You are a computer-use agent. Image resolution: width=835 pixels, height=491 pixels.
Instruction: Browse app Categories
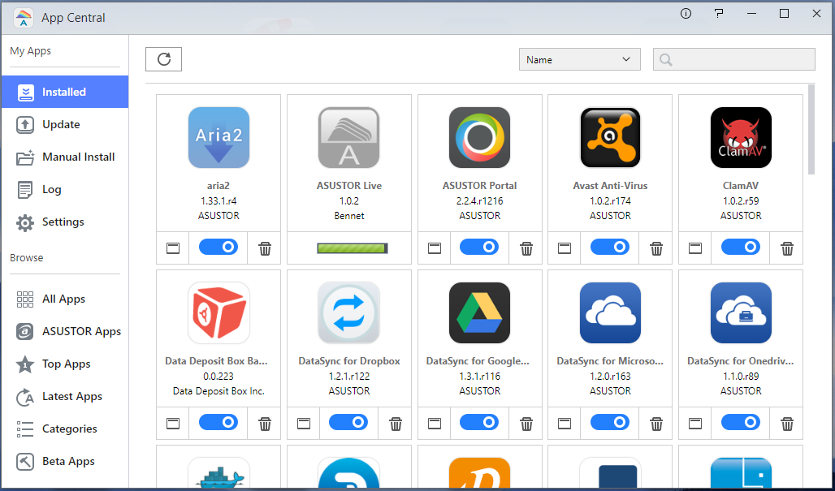[x=65, y=429]
